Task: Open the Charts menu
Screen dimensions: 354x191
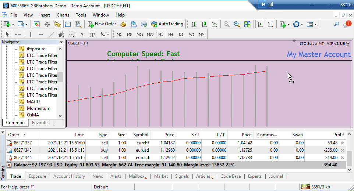Action: (x=63, y=15)
